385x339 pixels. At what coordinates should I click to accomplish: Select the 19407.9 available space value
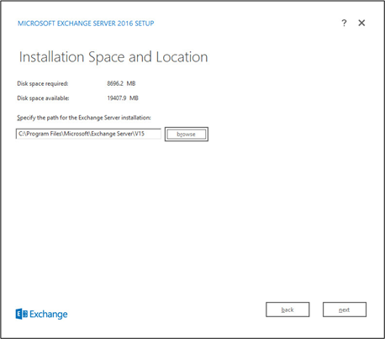(117, 98)
